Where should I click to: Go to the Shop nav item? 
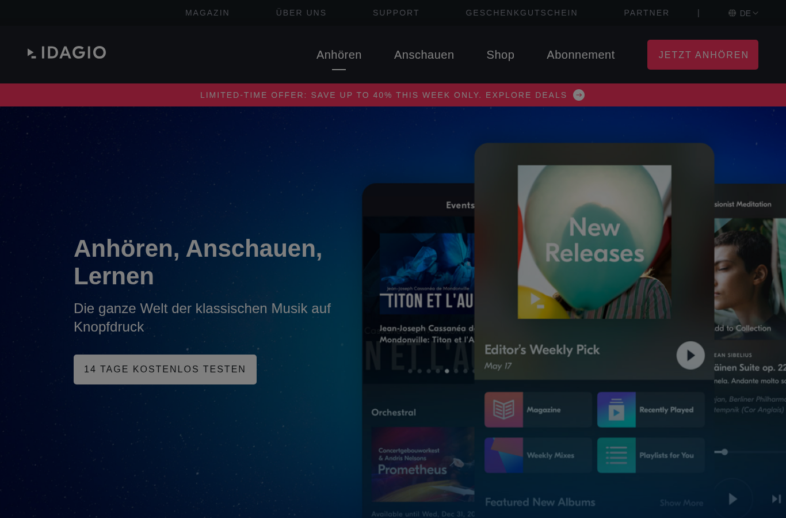[501, 55]
